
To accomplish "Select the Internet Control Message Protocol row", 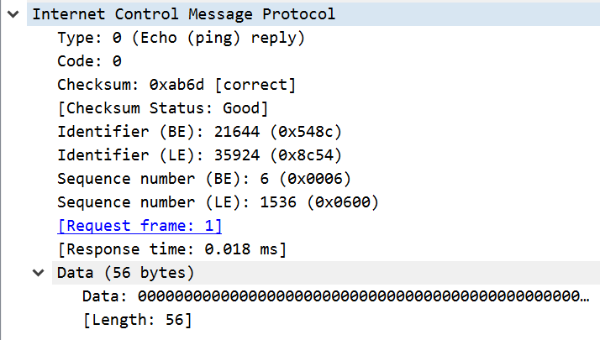I will 183,14.
